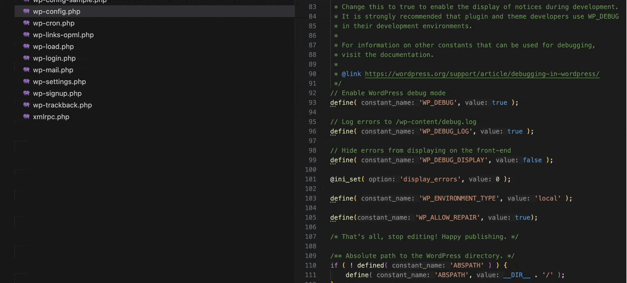627x283 pixels.
Task: Click PHP icon beside wp-cron.php
Action: coord(27,23)
